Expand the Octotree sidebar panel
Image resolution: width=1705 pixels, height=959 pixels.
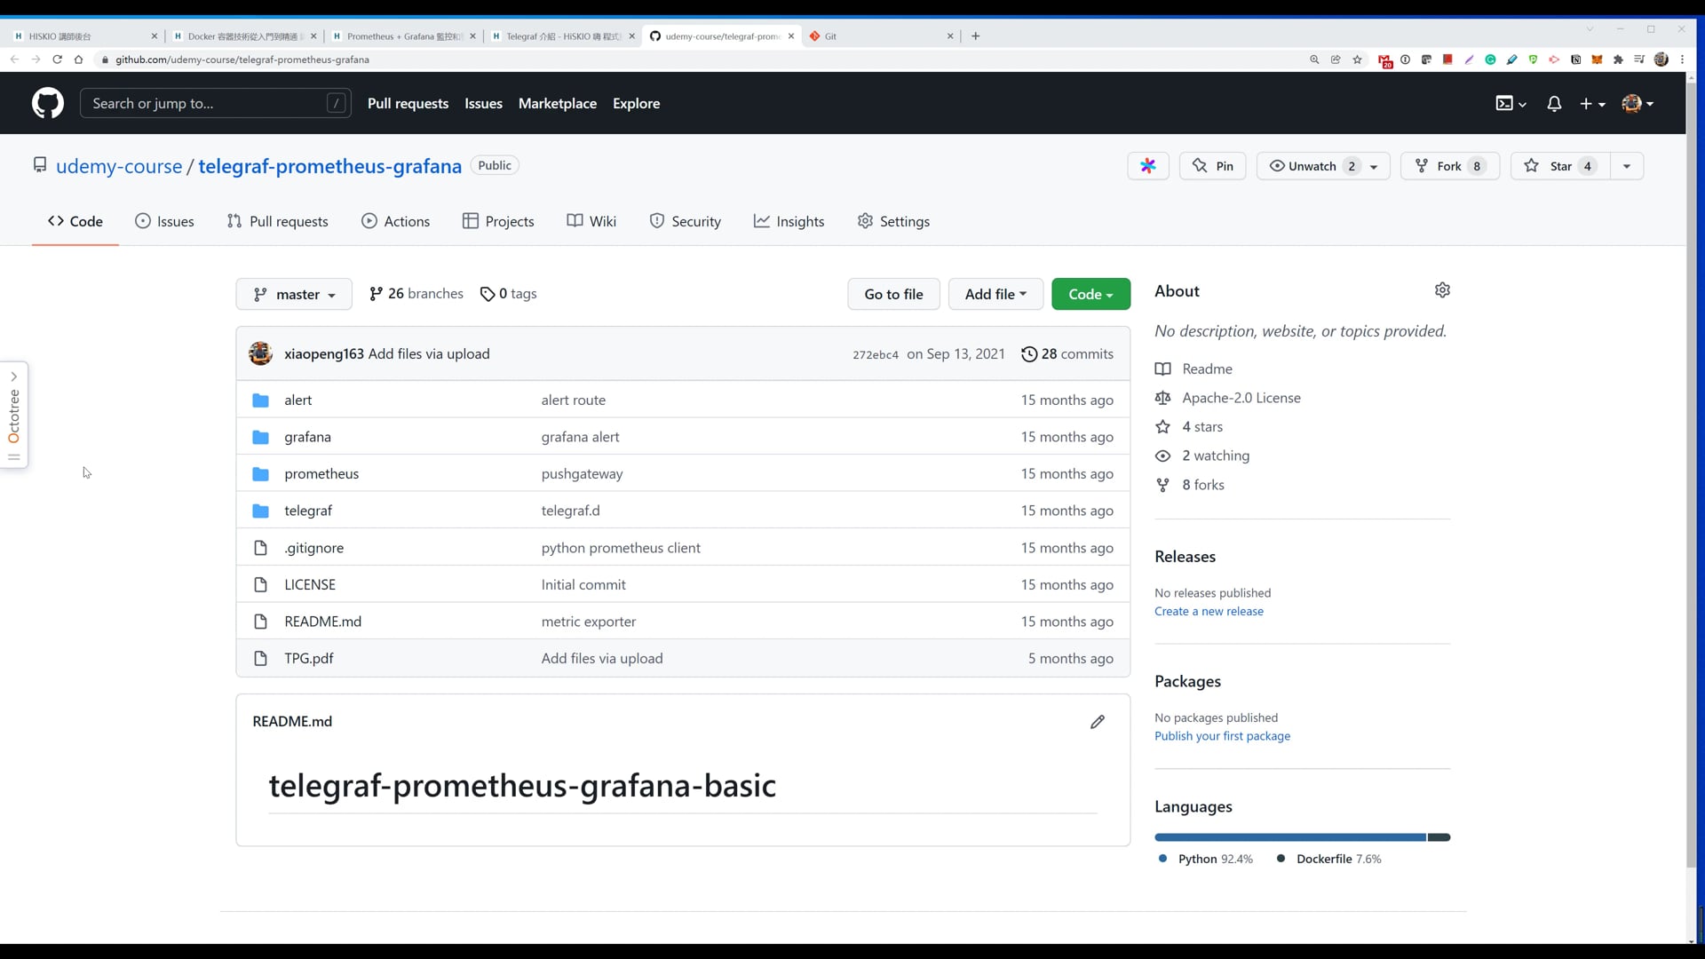(x=14, y=376)
